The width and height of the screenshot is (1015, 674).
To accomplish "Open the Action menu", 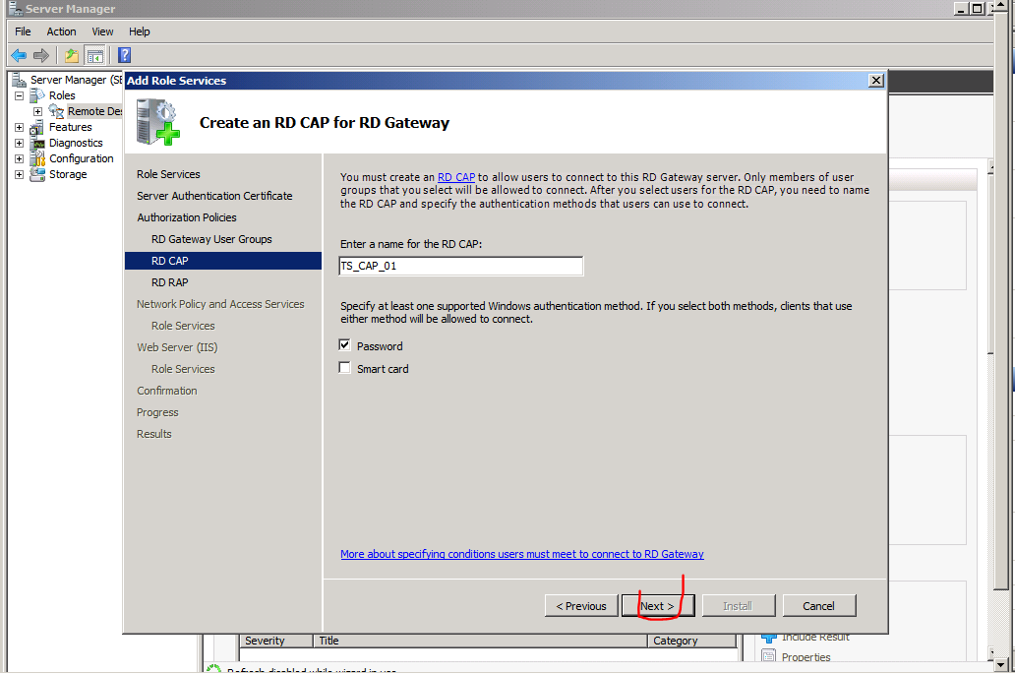I will pyautogui.click(x=61, y=31).
